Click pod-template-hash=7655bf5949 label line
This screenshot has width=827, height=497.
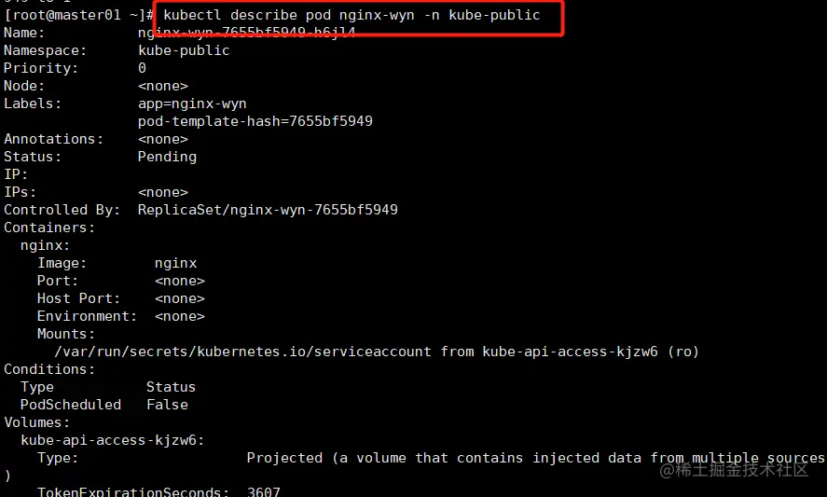pyautogui.click(x=255, y=121)
